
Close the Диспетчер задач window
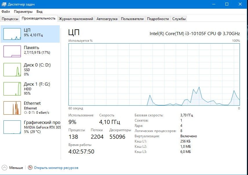click(240, 4)
